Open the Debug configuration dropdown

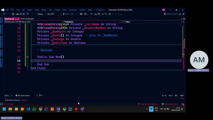pyautogui.click(x=41, y=14)
